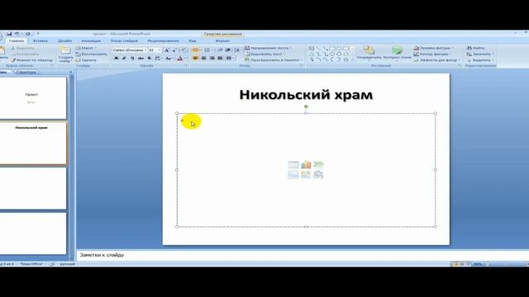529x297 pixels.
Task: Open the Design (Дизайн) tab
Action: [64, 40]
